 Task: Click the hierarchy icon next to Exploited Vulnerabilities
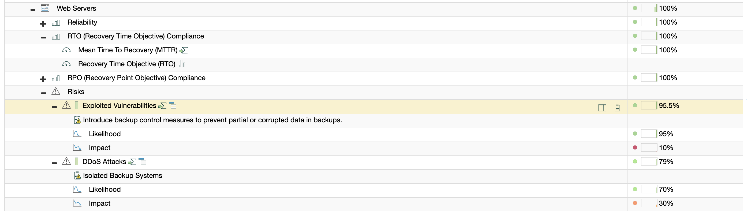click(173, 105)
